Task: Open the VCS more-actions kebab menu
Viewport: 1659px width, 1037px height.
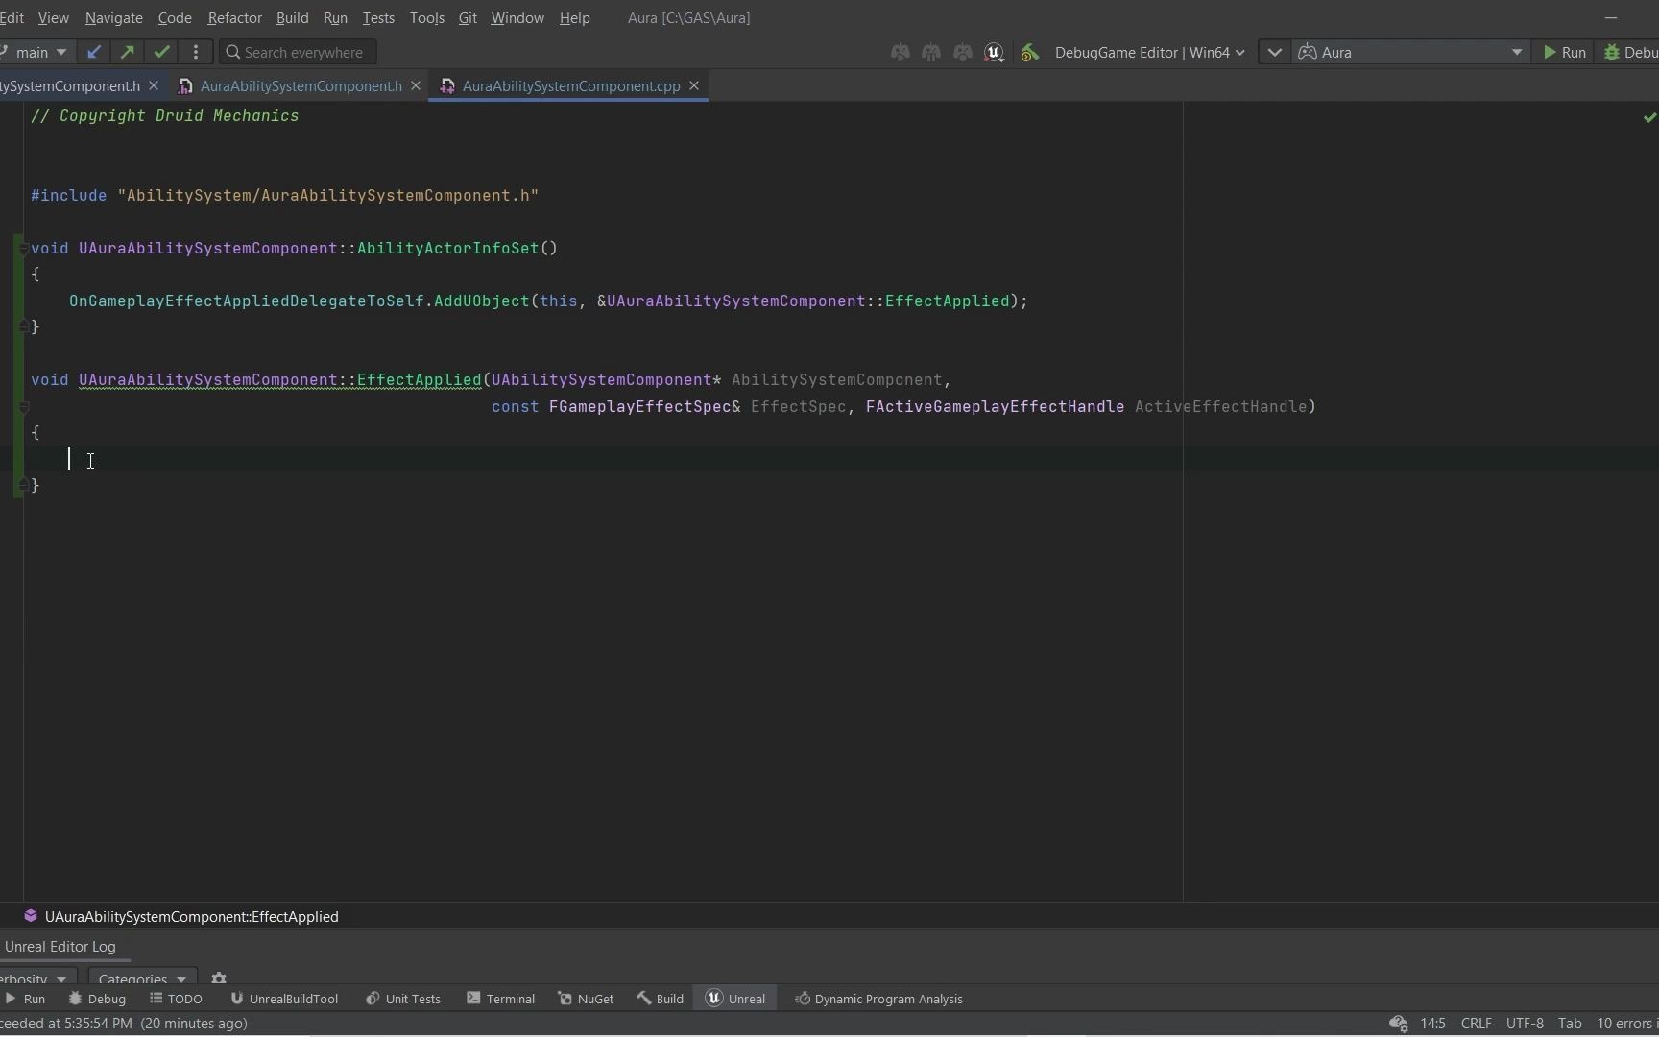Action: (x=196, y=52)
